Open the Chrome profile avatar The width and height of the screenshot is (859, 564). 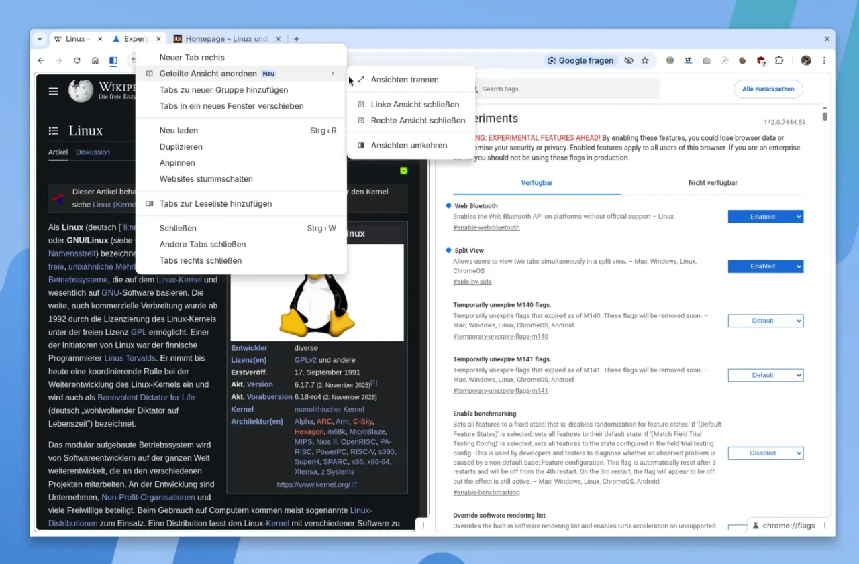click(806, 60)
